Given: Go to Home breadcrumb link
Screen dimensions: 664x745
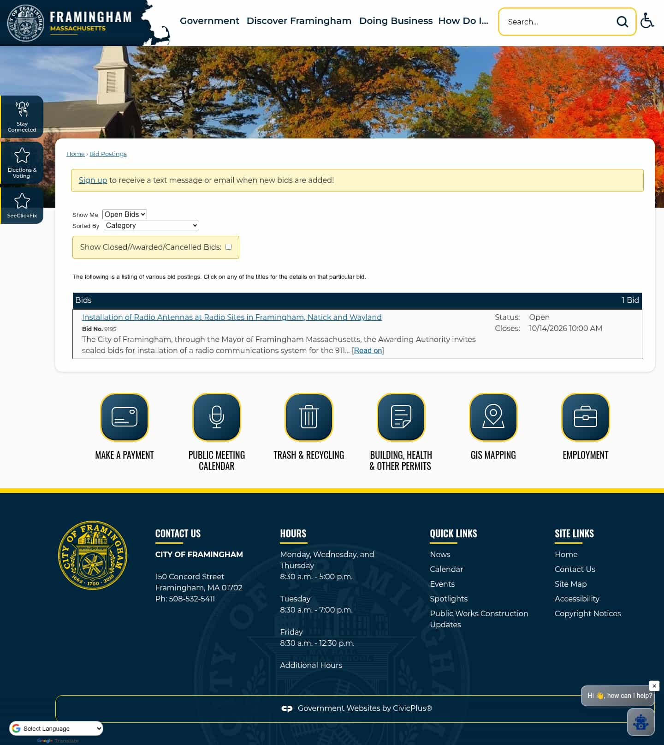Looking at the screenshot, I should [x=76, y=154].
